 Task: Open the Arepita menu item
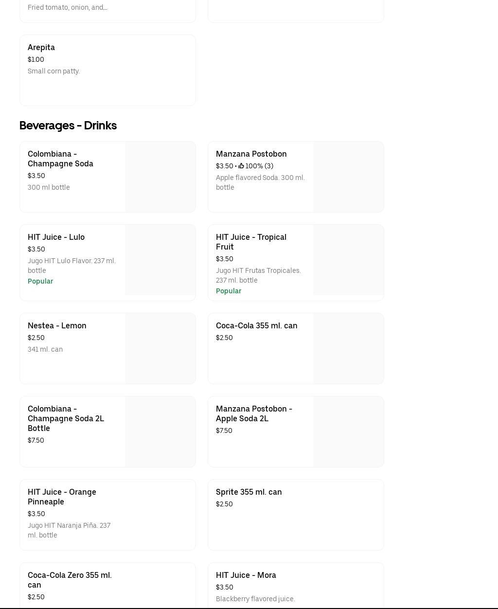(107, 70)
